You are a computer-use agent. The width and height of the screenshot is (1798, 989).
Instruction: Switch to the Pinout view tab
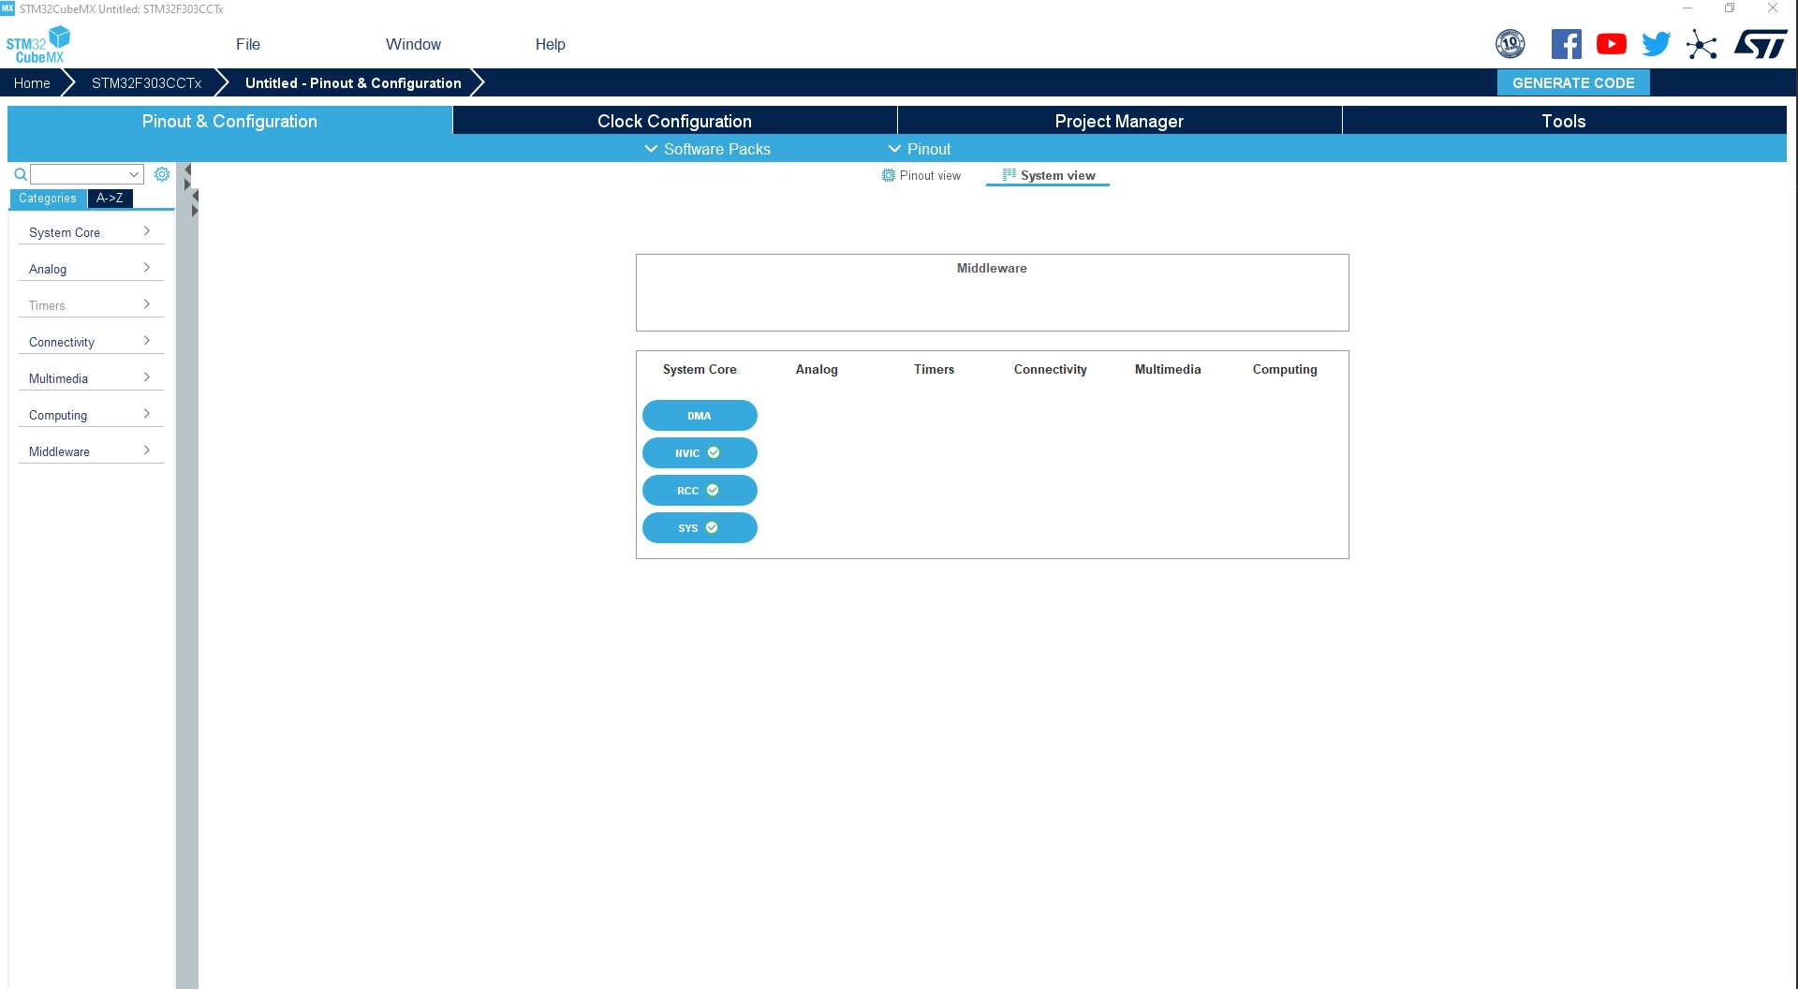point(921,175)
